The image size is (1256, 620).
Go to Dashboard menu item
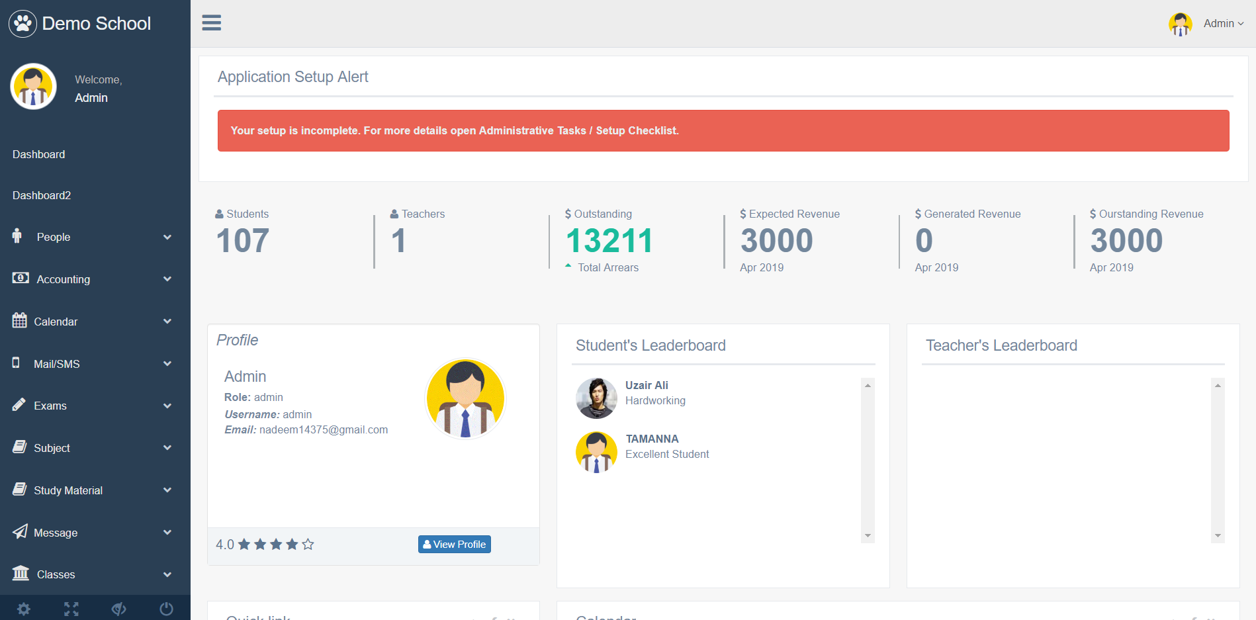[x=39, y=154]
